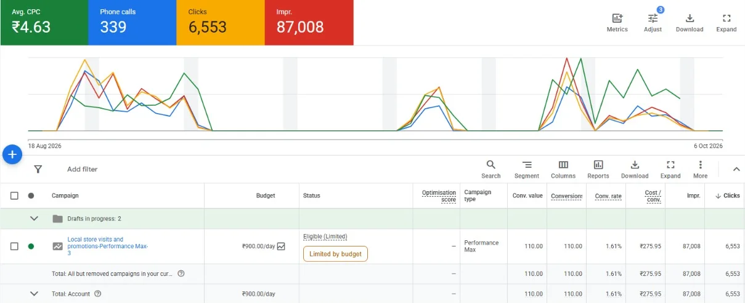This screenshot has height=303, width=745.
Task: Click the help icon beside Total: All but removed
Action: (x=181, y=273)
